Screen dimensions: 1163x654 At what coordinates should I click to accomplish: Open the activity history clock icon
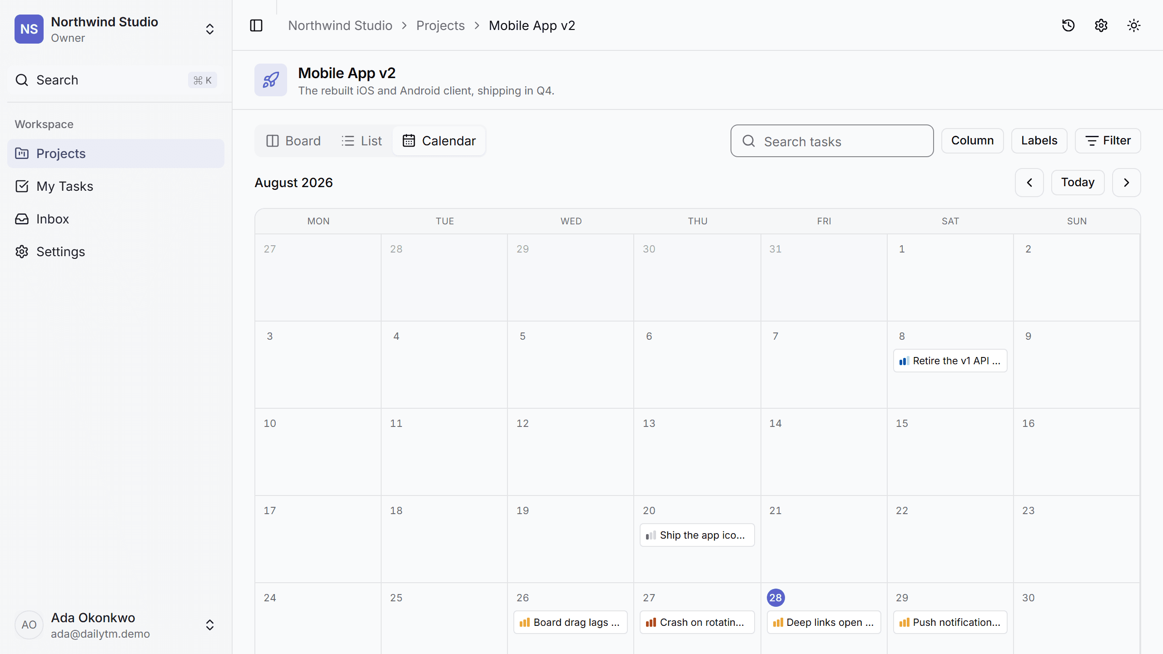point(1069,25)
